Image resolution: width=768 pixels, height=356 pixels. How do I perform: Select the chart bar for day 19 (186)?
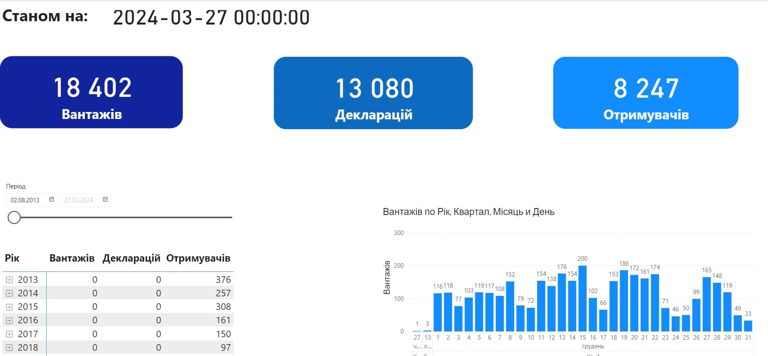pos(624,301)
